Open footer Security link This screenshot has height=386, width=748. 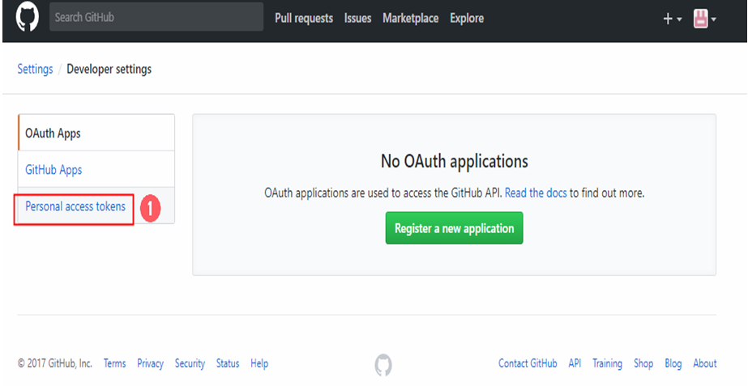190,363
